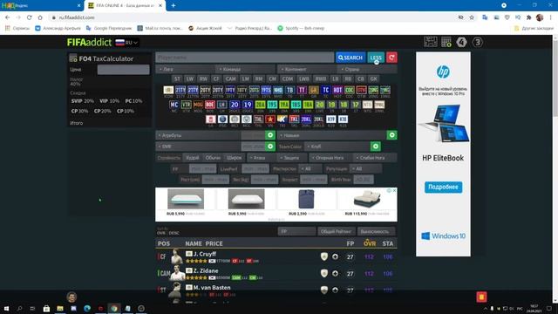Screen dimensions: 558x314
Task: Click Cruyff's plus compare icon
Action: [x=335, y=256]
